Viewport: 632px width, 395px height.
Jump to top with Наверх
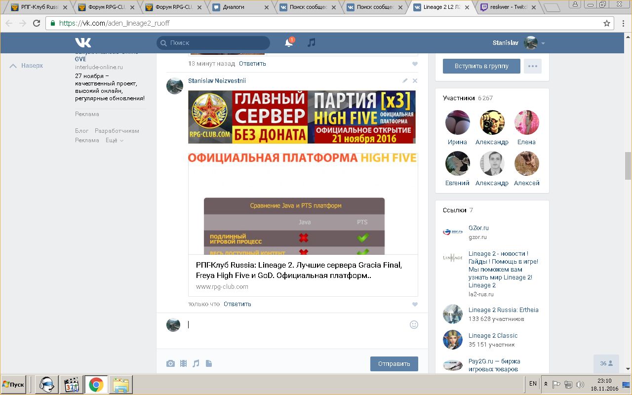[x=27, y=66]
